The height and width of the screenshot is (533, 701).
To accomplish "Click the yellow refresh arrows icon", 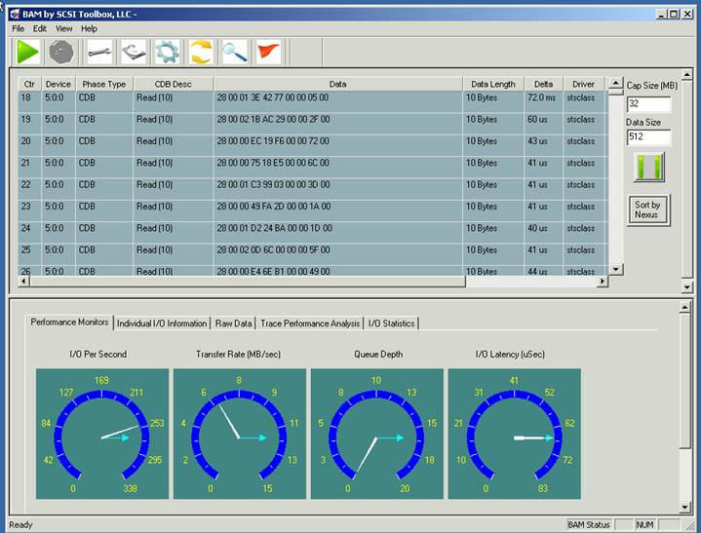I will tap(201, 52).
